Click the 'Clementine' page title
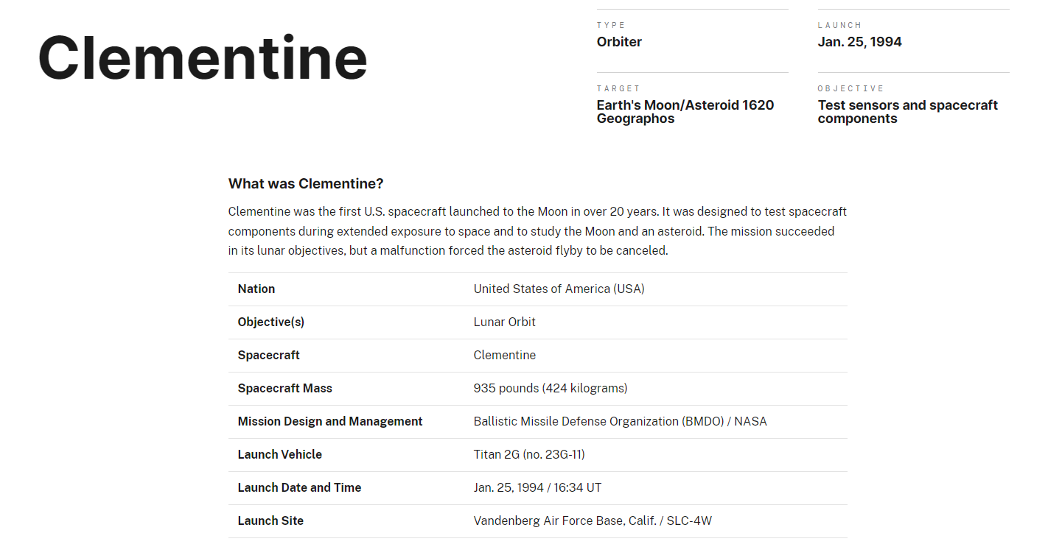This screenshot has height=547, width=1062. point(203,57)
